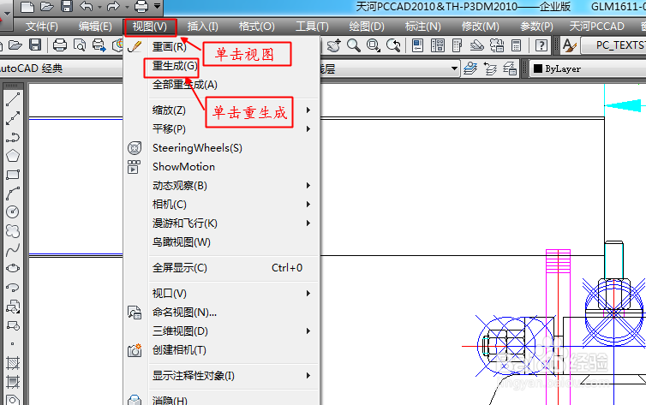
Task: Click the Redo arrow icon
Action: tap(113, 7)
